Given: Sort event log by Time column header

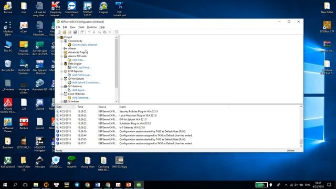Looking at the screenshot, I should 87,107.
